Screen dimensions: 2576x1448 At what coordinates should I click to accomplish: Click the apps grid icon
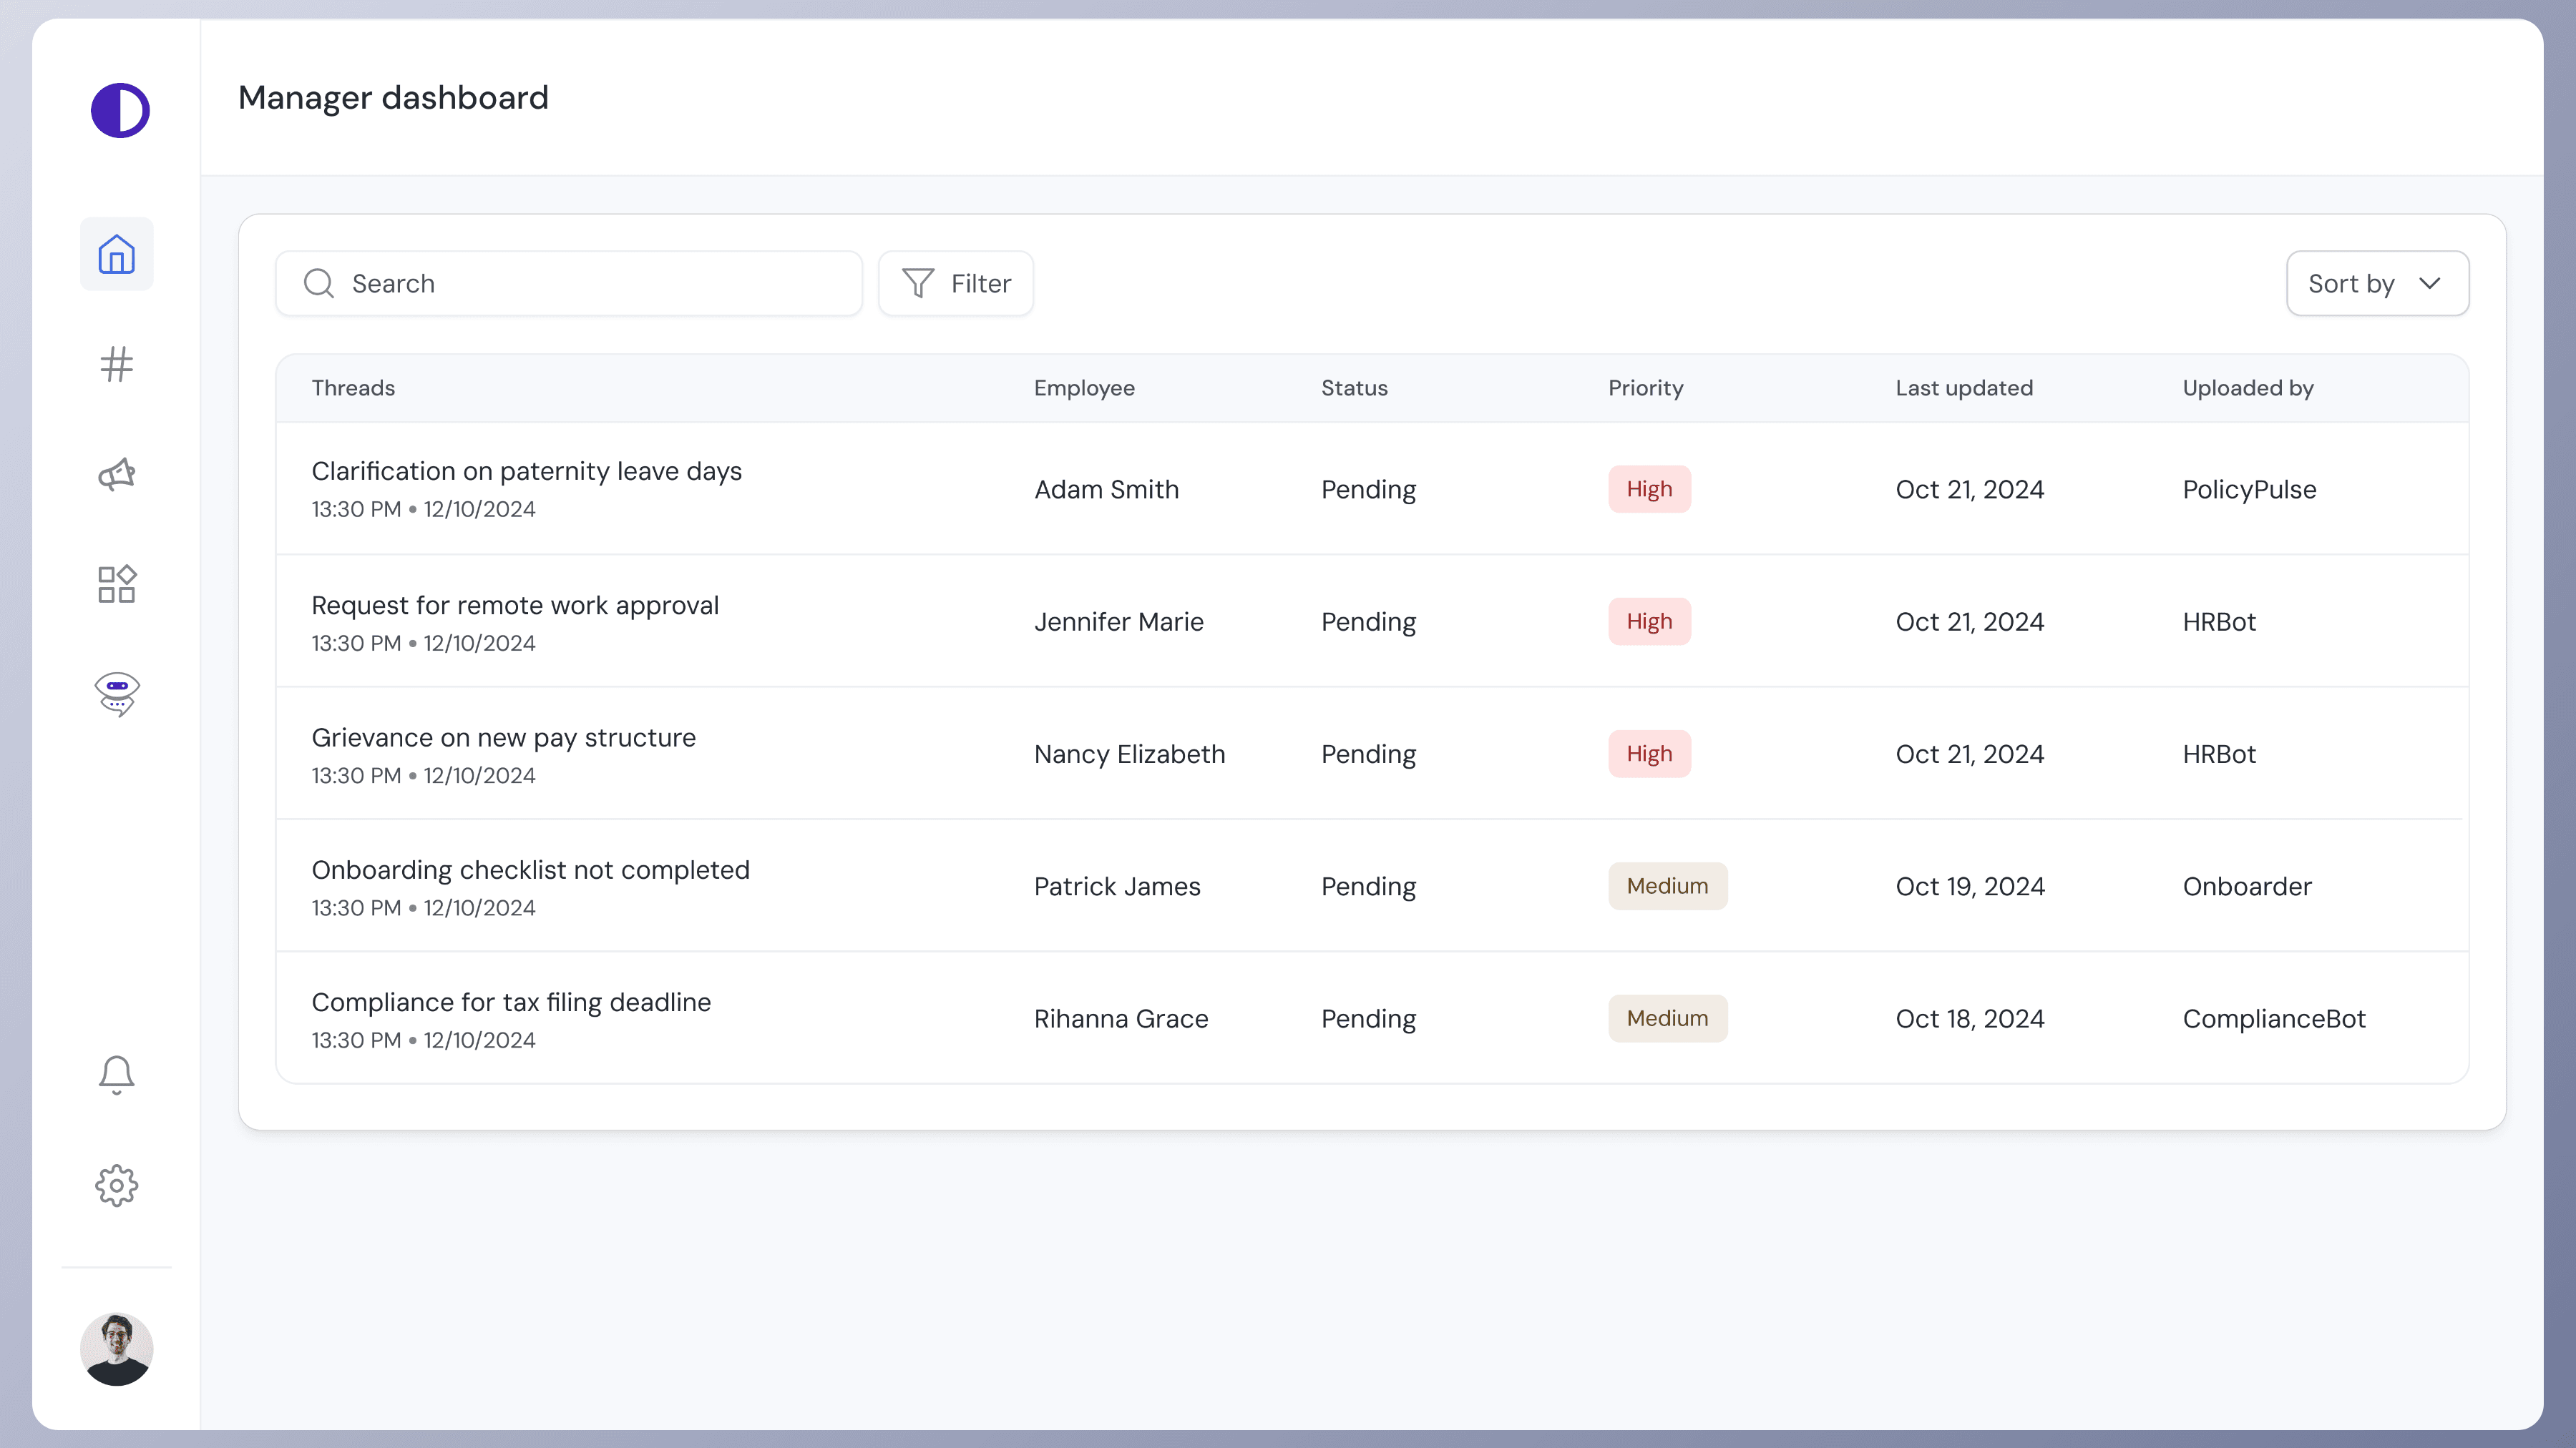point(117,585)
